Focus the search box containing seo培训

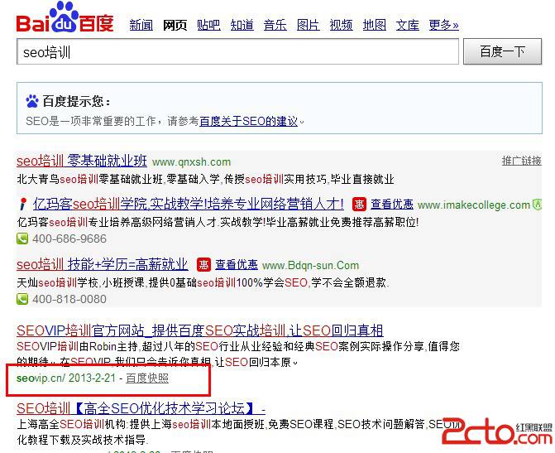pyautogui.click(x=238, y=51)
